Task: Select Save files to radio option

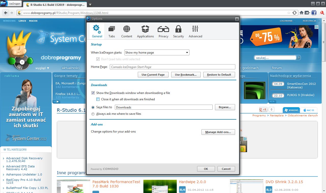Action: 93,107
